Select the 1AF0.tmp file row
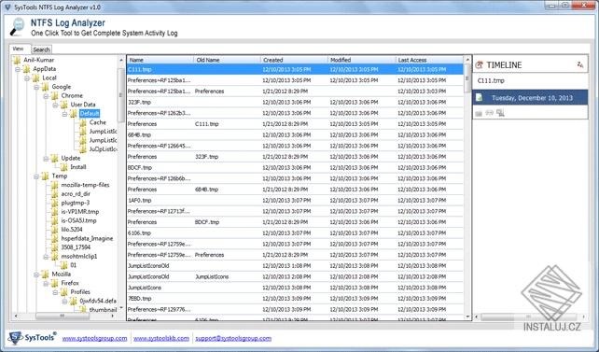Image resolution: width=599 pixels, height=352 pixels. click(x=295, y=200)
